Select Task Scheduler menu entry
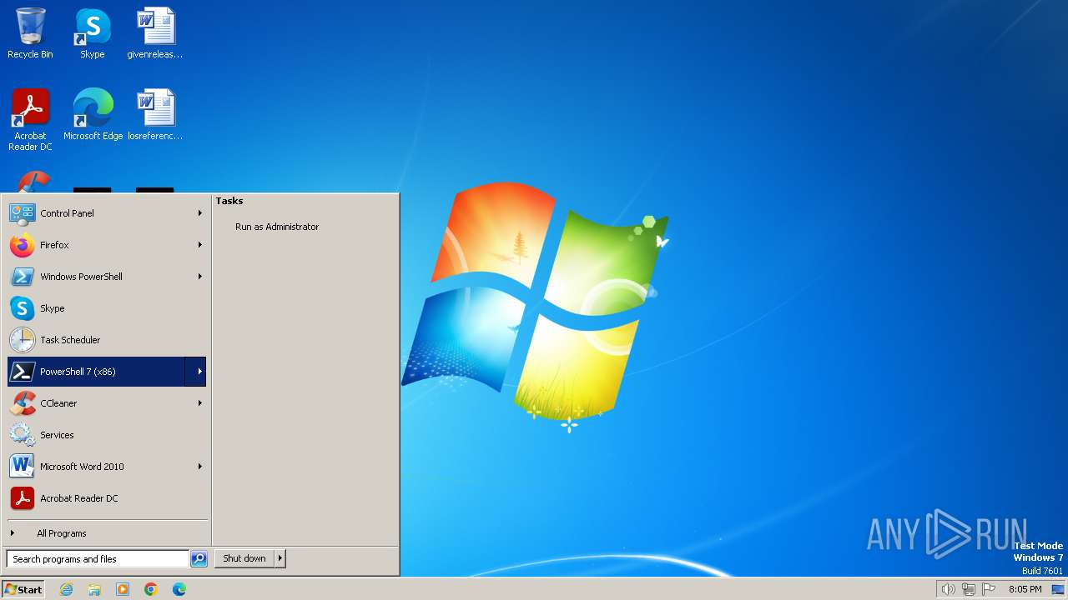1068x600 pixels. point(107,340)
